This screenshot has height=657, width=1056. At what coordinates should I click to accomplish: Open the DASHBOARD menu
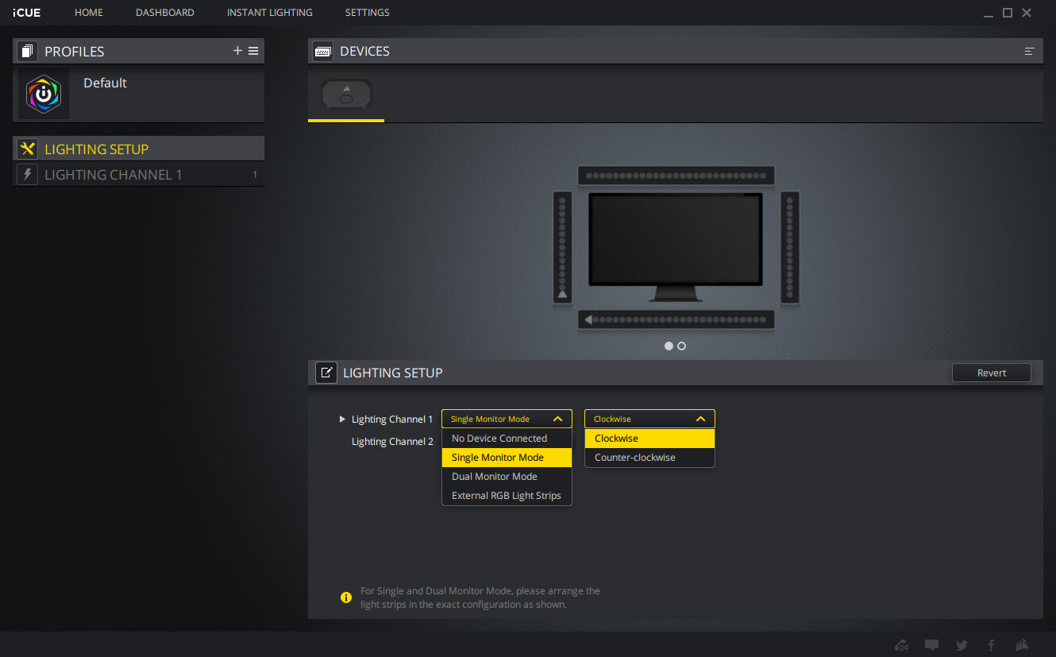165,13
